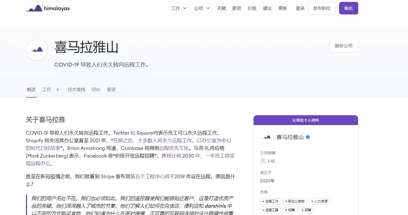This screenshot has width=408, height=215.
Task: Click the large 喜马拉雅山 page title
Action: [86, 47]
